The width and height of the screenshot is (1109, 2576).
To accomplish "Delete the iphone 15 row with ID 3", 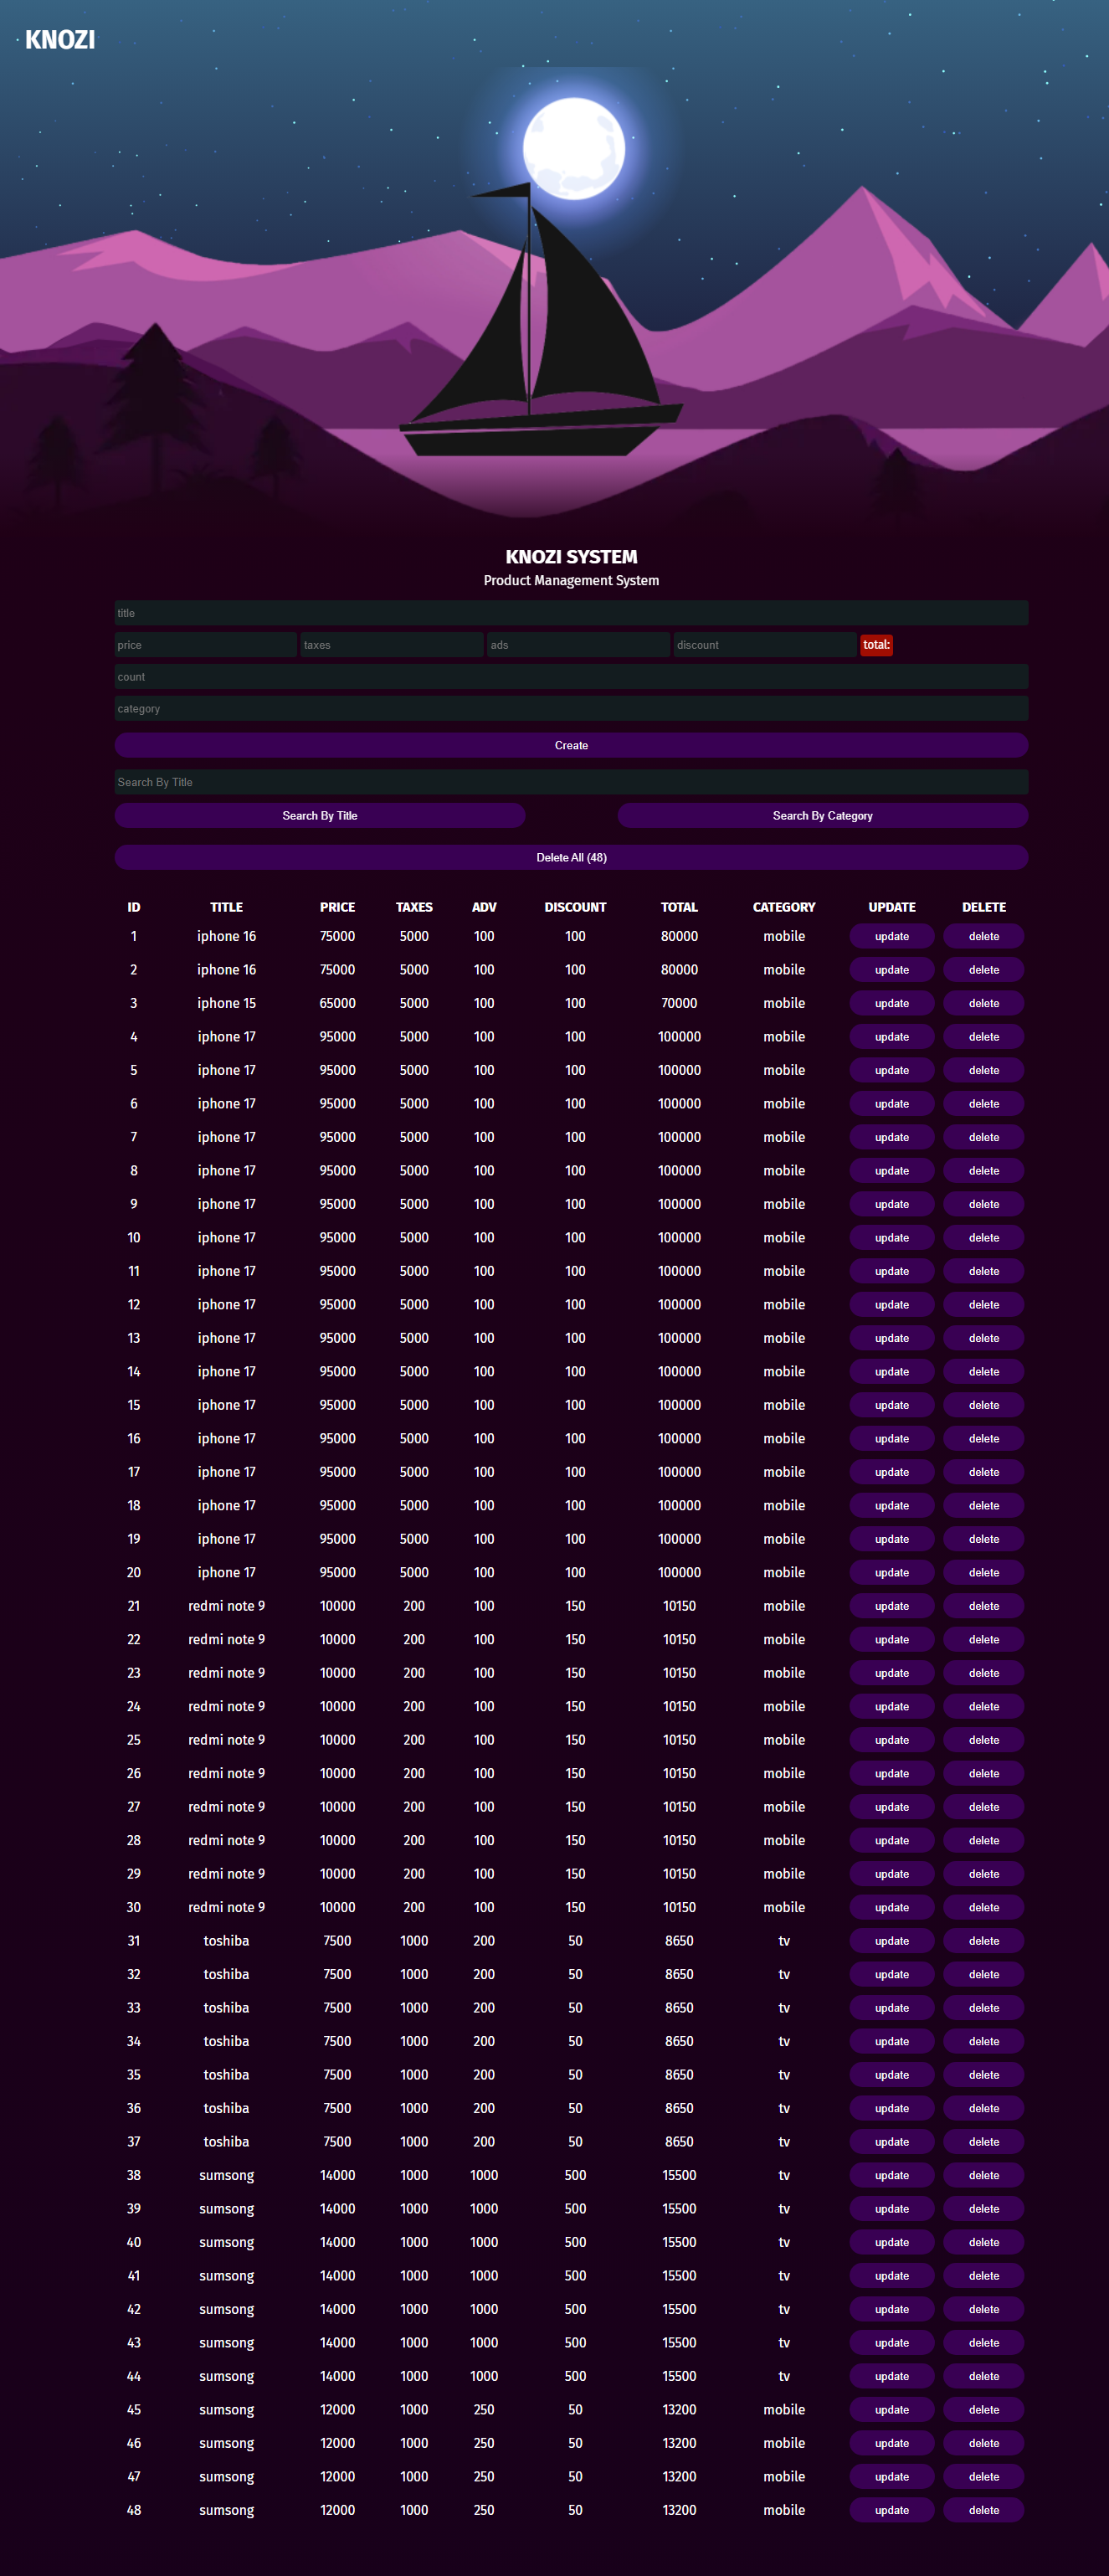I will (x=983, y=1003).
